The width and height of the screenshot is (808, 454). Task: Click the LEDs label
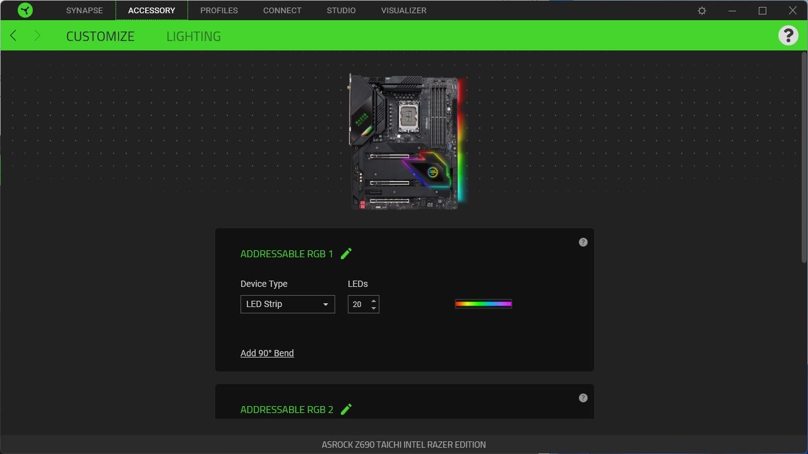358,284
